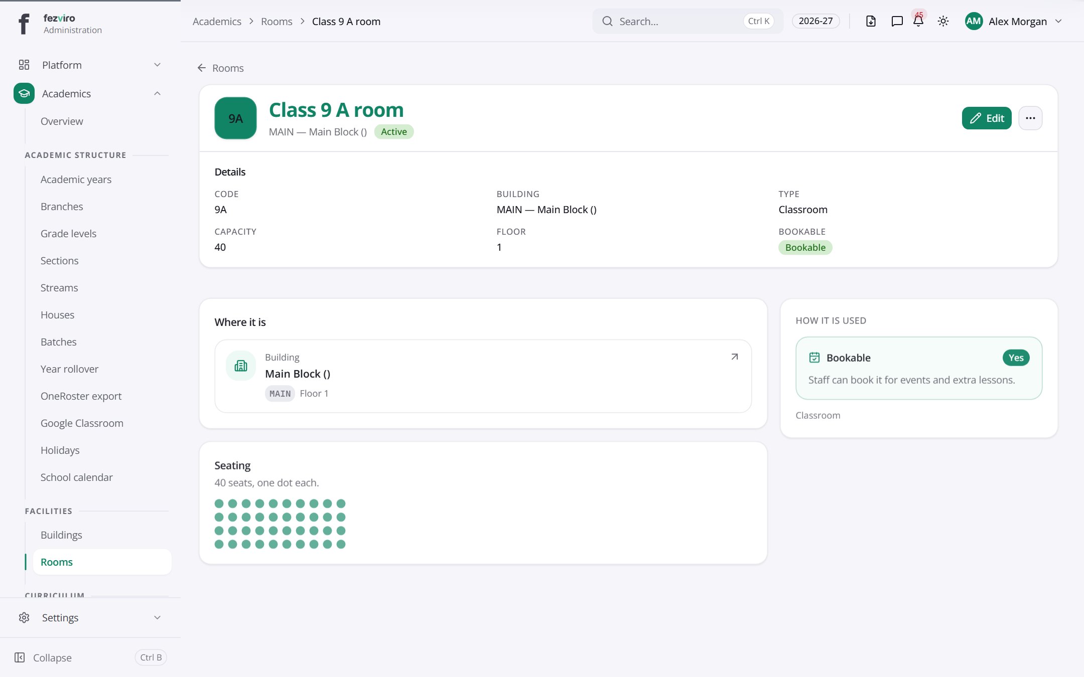This screenshot has width=1084, height=677.
Task: Click the external link arrow on Building card
Action: click(x=735, y=357)
